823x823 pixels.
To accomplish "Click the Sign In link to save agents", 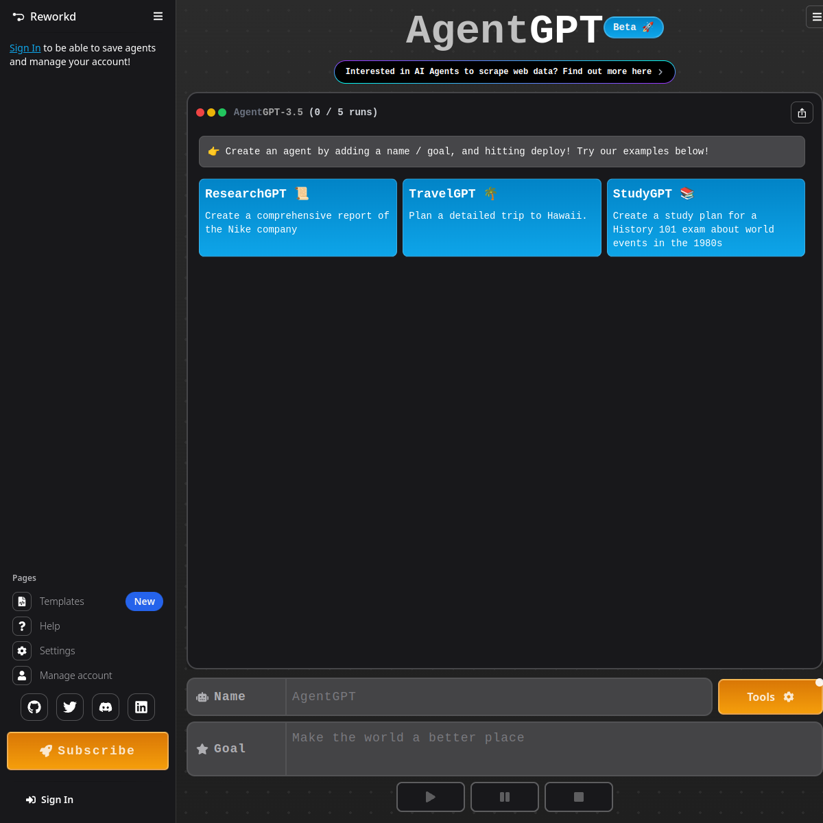I will 25,47.
